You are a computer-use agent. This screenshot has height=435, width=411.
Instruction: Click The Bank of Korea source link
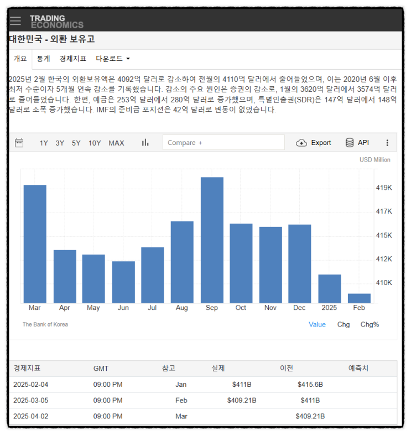pyautogui.click(x=45, y=324)
